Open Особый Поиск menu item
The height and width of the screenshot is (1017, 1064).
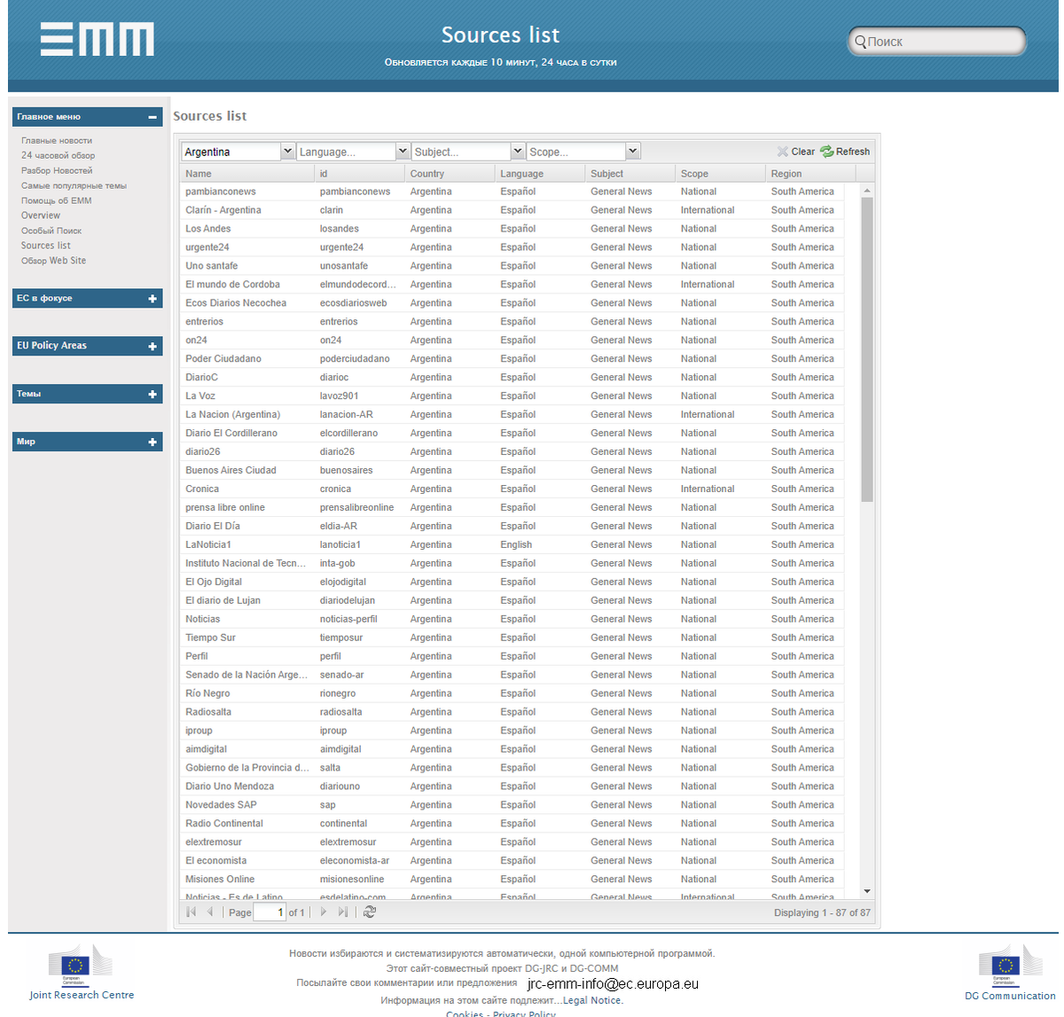pos(51,231)
